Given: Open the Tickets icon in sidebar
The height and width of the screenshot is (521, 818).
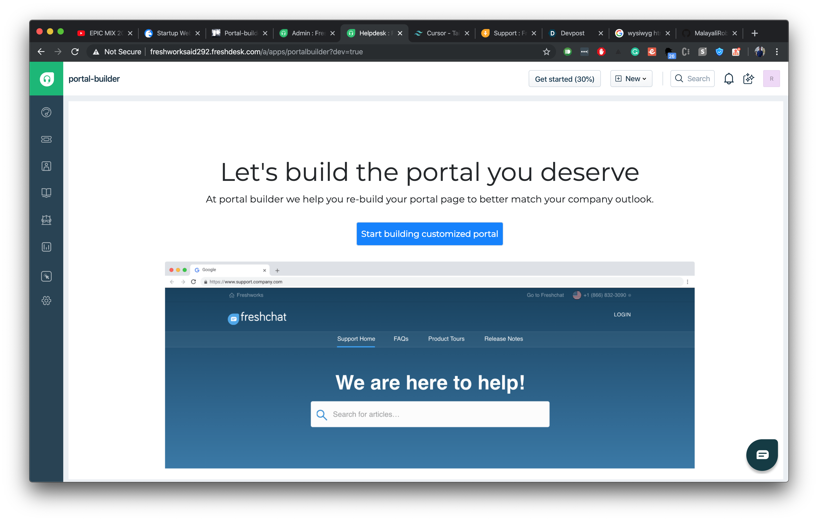Looking at the screenshot, I should (x=46, y=139).
